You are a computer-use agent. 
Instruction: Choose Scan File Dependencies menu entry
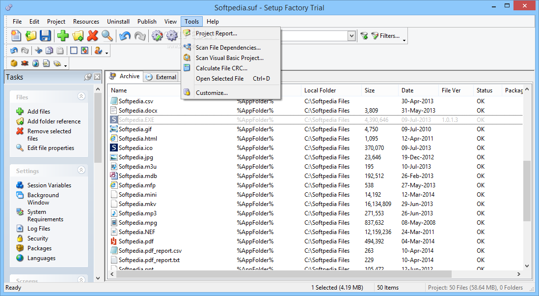[231, 48]
